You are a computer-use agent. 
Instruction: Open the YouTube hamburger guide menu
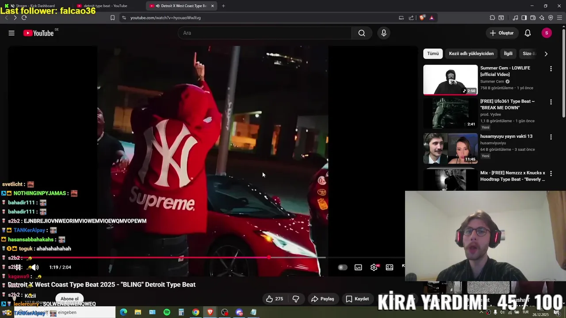tap(11, 33)
